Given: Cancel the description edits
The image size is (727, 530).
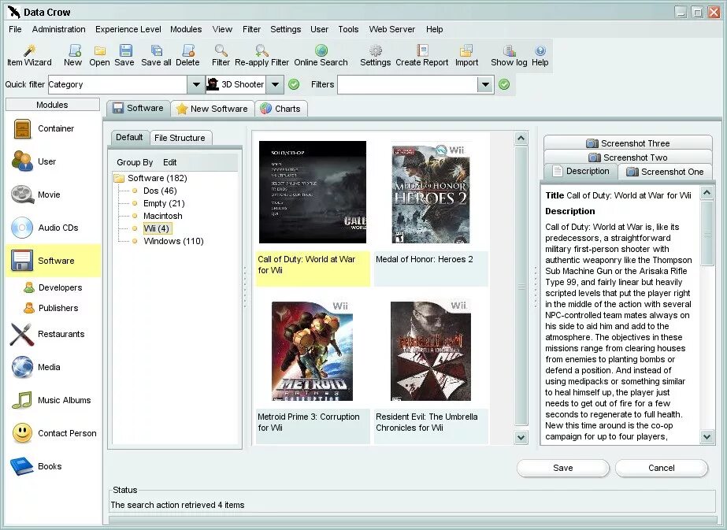Looking at the screenshot, I should click(661, 468).
